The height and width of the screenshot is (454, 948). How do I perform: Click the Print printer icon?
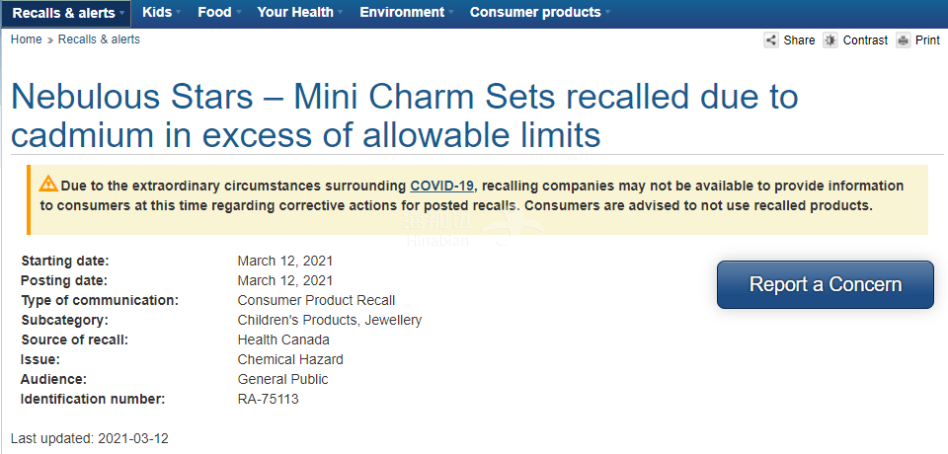click(904, 40)
